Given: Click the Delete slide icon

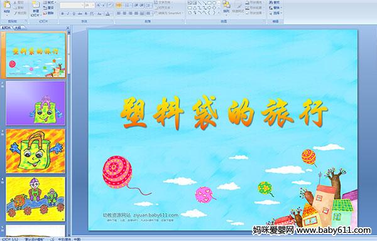Looking at the screenshot, I should coord(48,13).
